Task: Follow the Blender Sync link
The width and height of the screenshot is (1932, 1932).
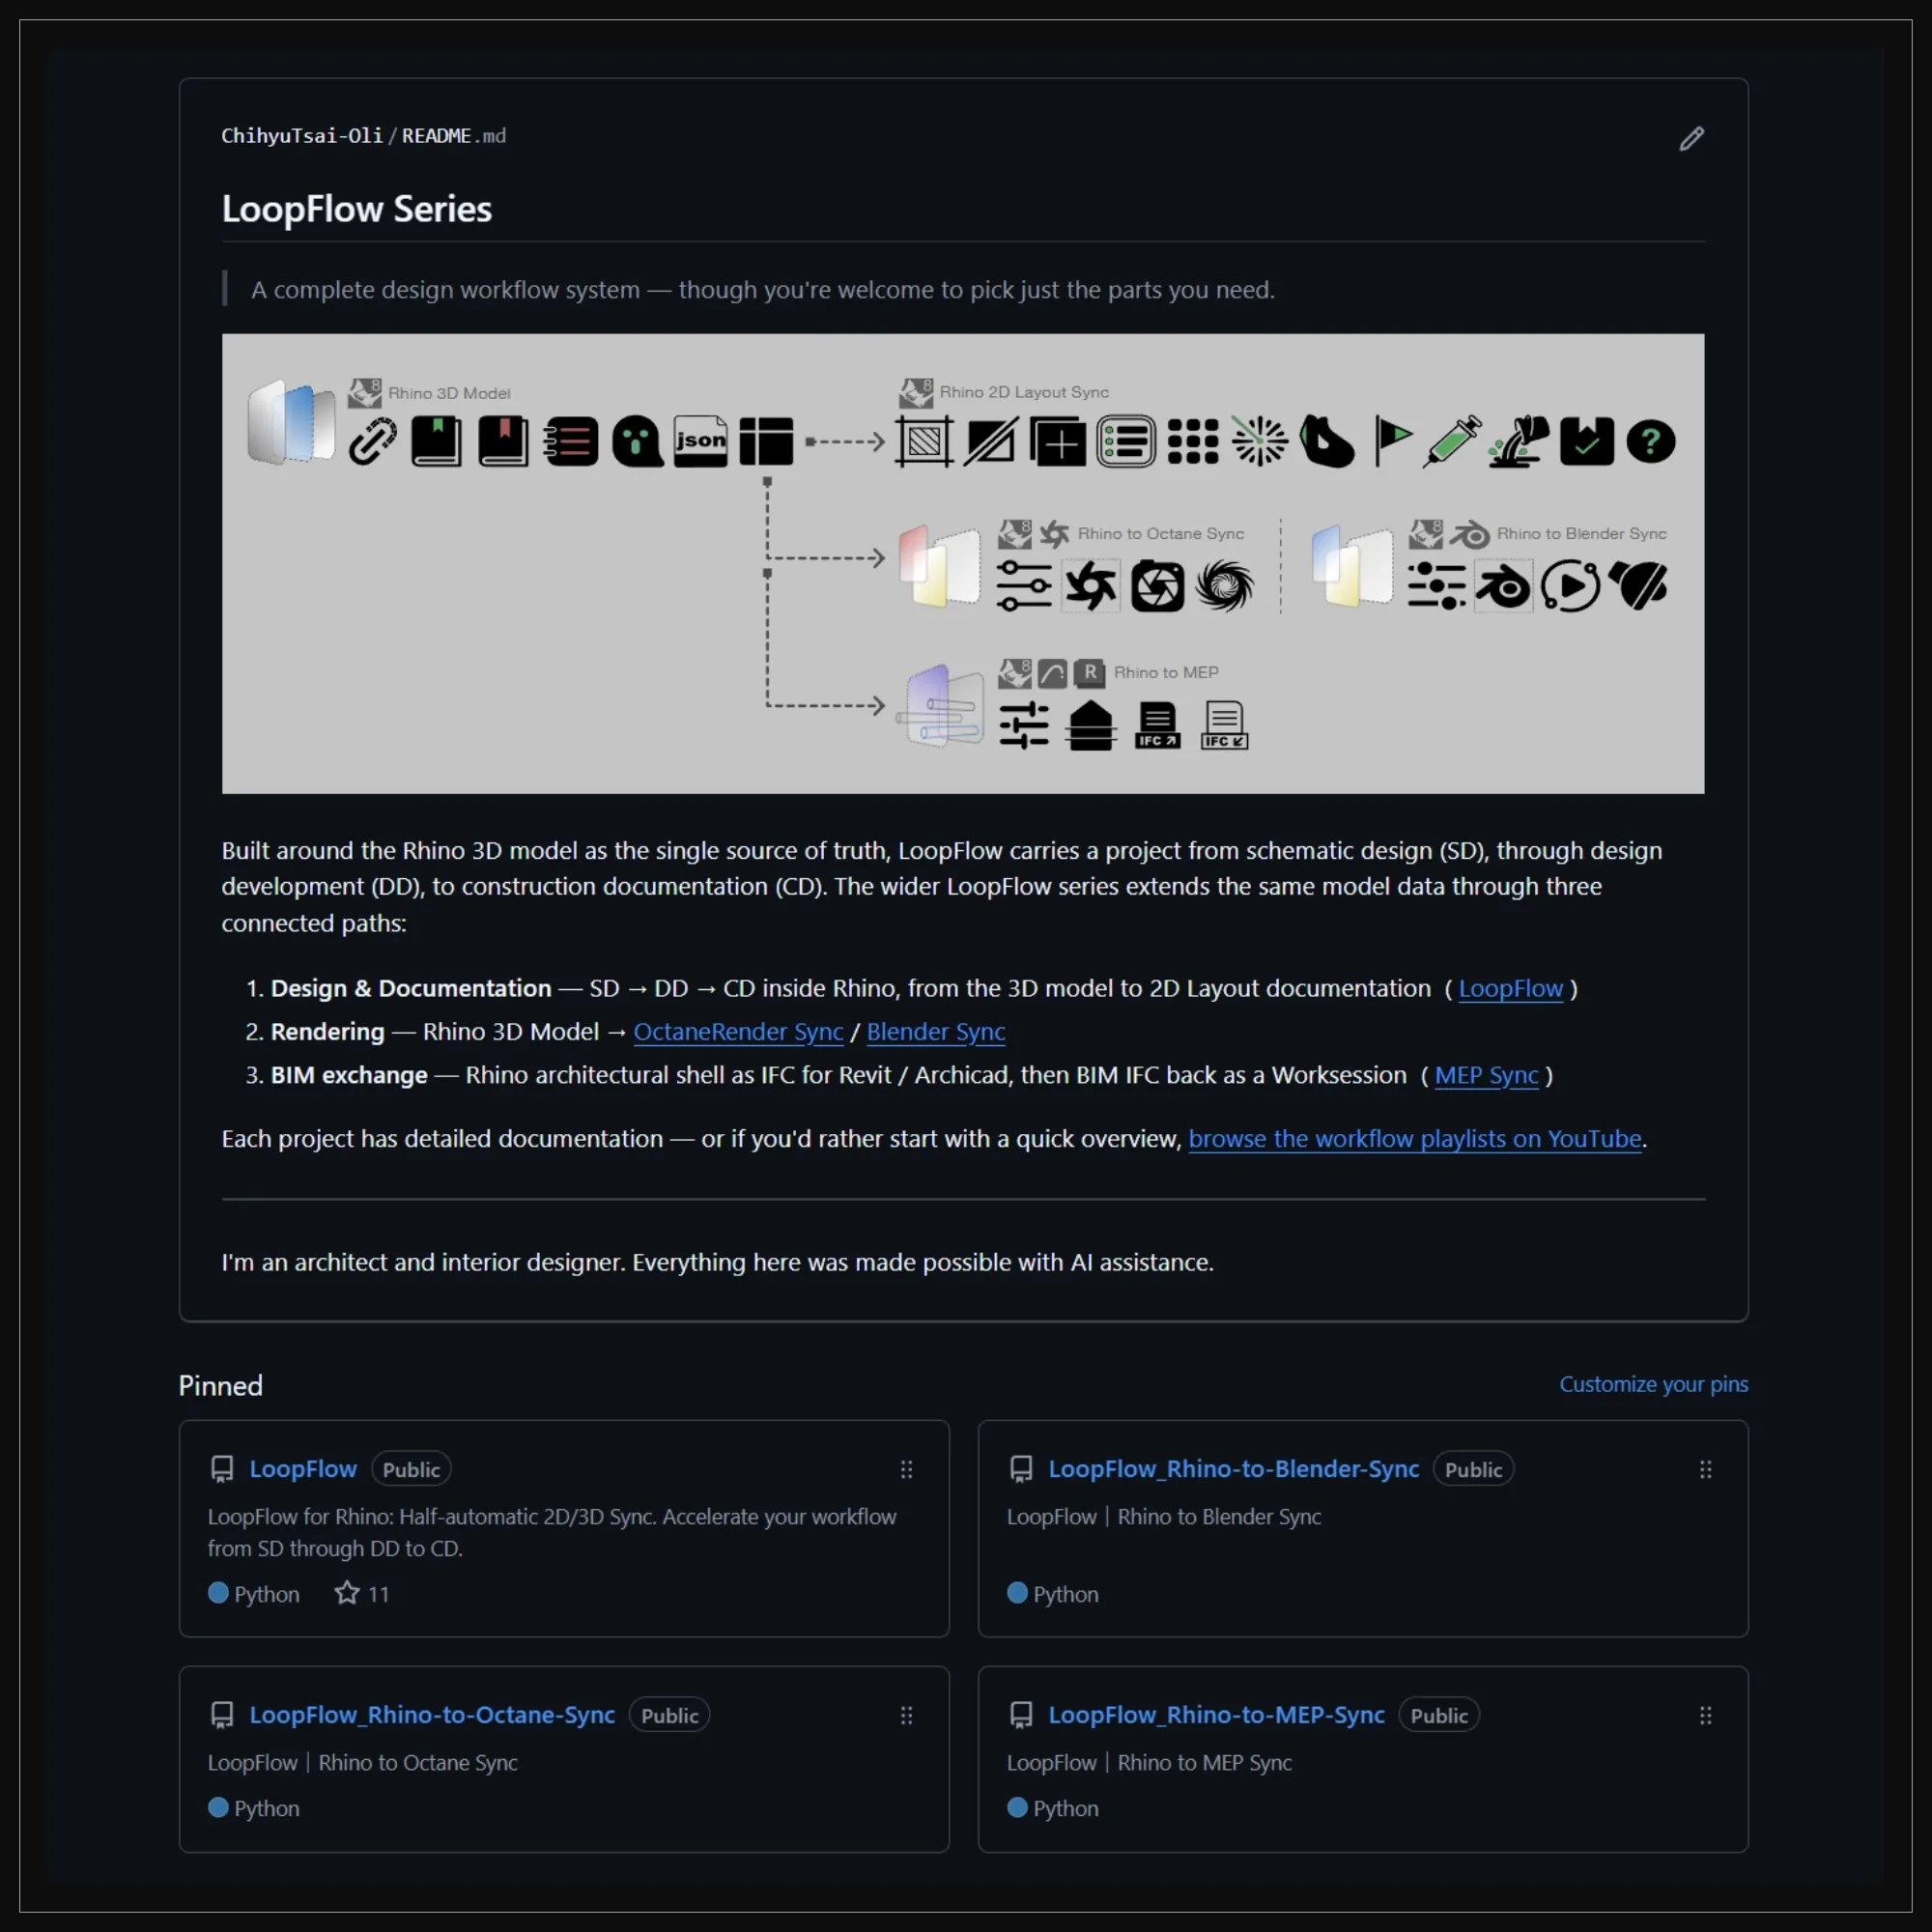Action: 935,1031
